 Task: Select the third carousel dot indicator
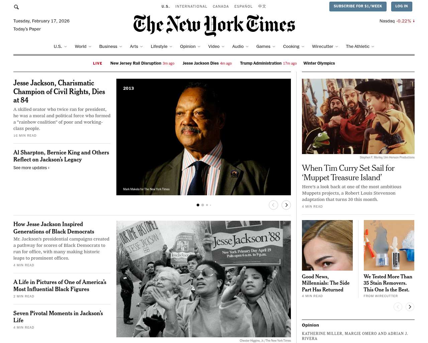point(207,205)
